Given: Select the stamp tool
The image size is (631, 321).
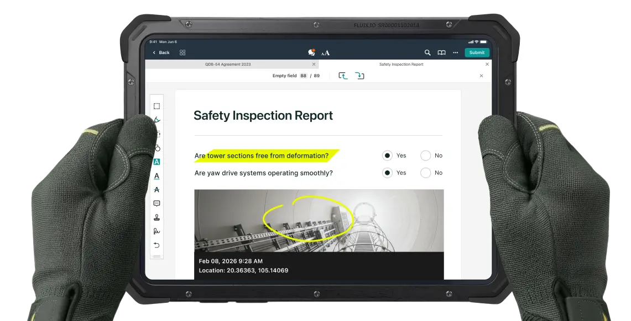Looking at the screenshot, I should tap(157, 217).
